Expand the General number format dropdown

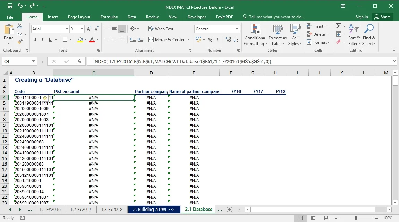237,29
